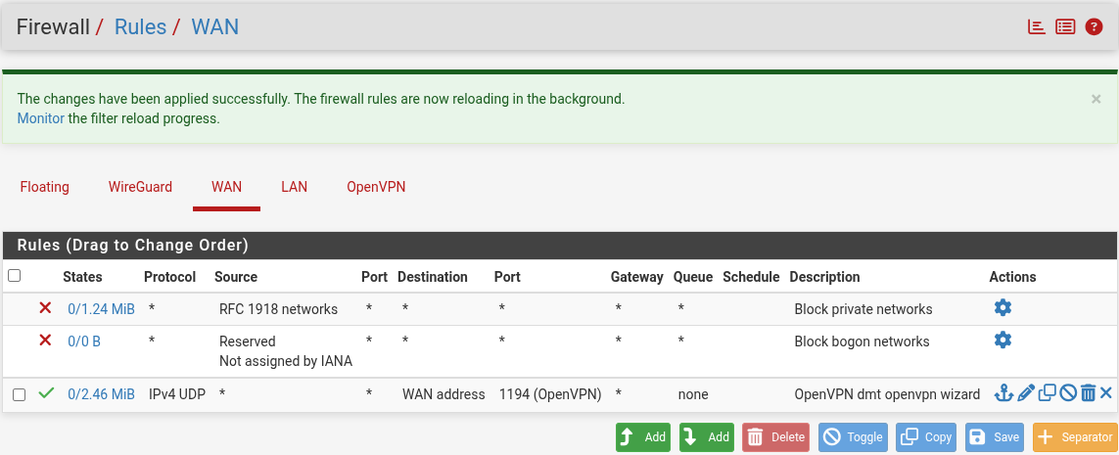Tick the checkbox for the OpenVPN rule

20,394
